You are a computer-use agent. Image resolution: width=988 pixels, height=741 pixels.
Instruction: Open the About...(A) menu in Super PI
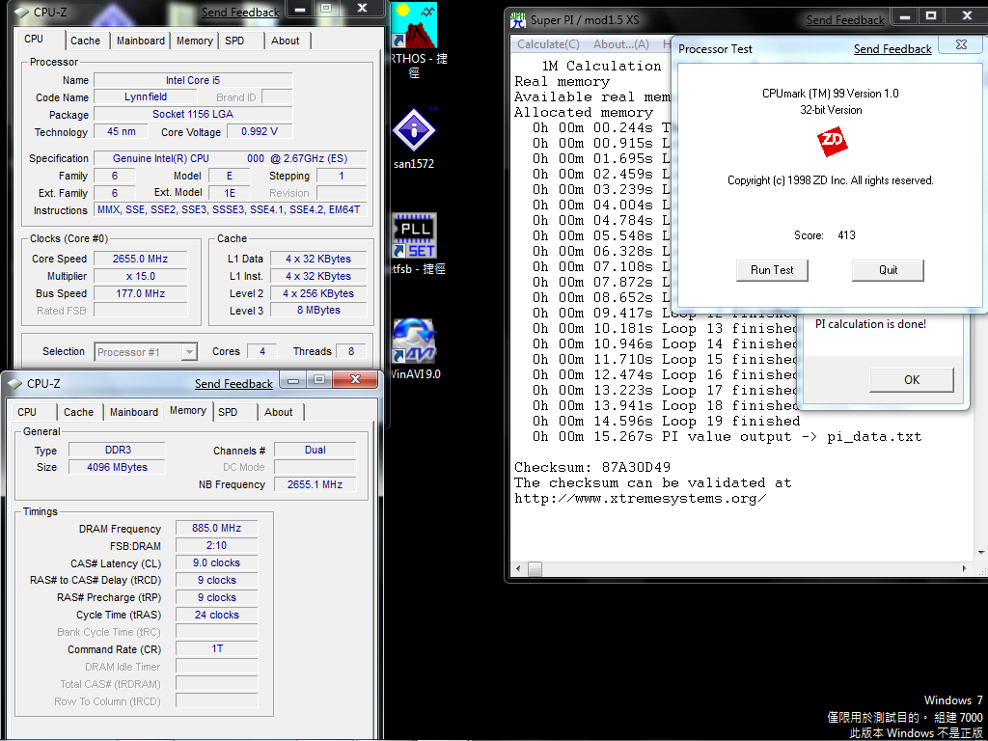620,44
